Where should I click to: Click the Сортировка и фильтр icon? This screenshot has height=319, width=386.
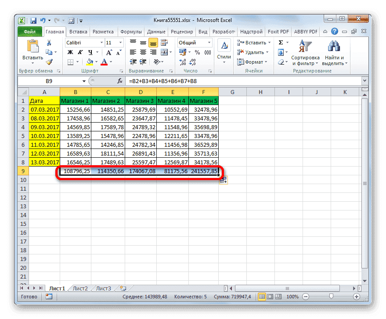click(305, 48)
